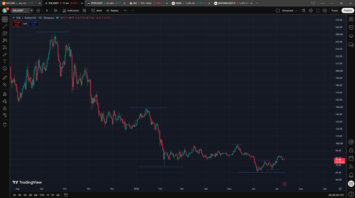Switch to the BTCUSD tab
Screen dimensions: 355x198
(20, 3)
